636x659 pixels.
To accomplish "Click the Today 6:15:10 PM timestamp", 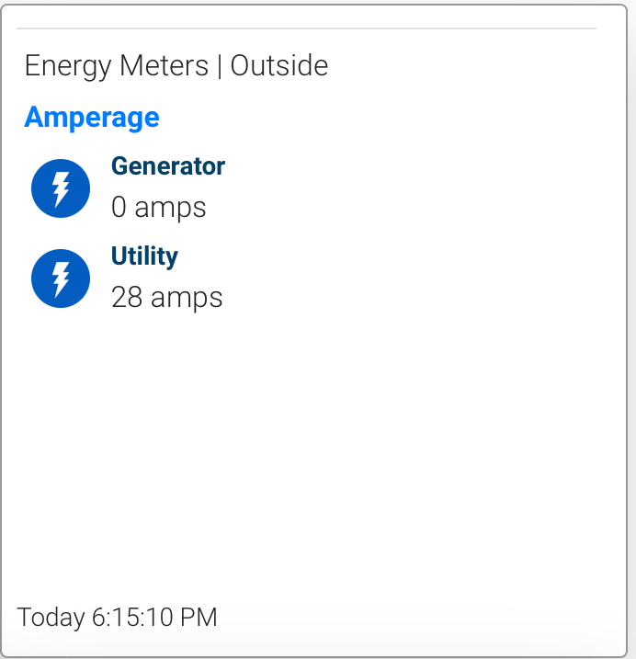I will pos(117,618).
